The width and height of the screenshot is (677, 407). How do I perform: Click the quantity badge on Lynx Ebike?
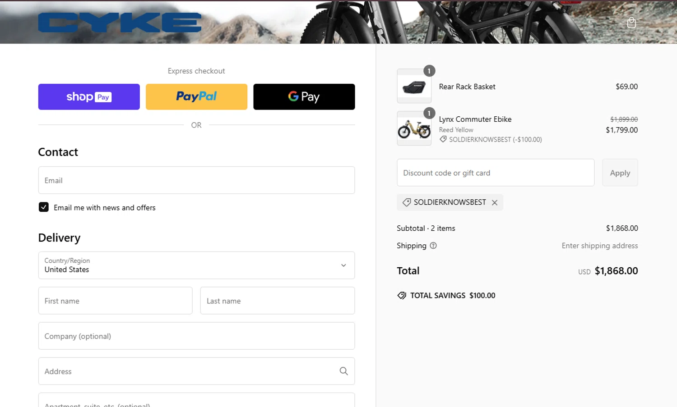[429, 113]
